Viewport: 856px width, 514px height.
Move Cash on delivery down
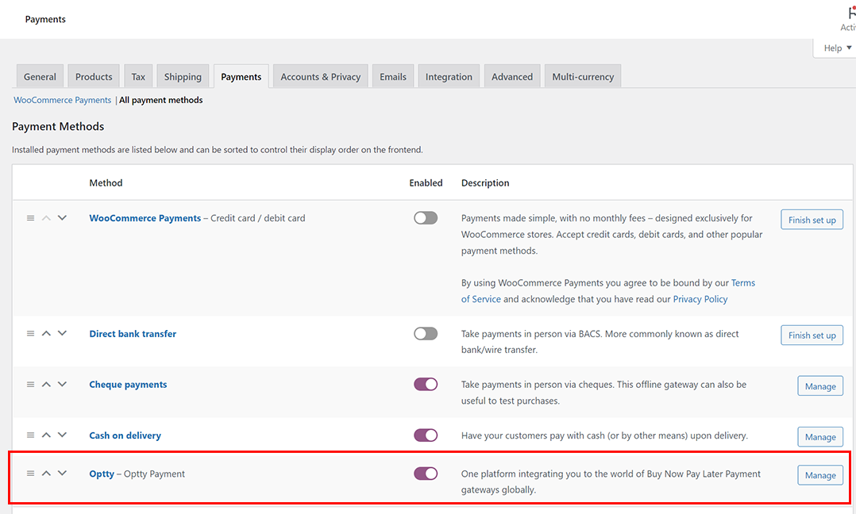point(62,435)
